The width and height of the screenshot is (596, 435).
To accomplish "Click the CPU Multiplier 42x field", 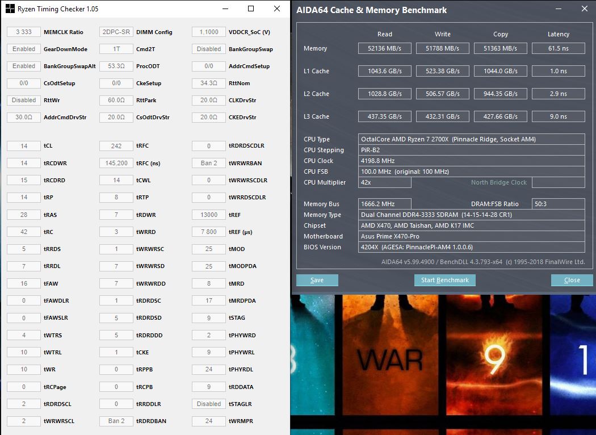I will click(385, 182).
